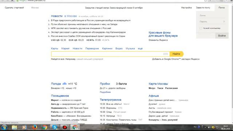Click the example query 'самый сильный супергерой'
233x131 pixels.
click(90, 59)
